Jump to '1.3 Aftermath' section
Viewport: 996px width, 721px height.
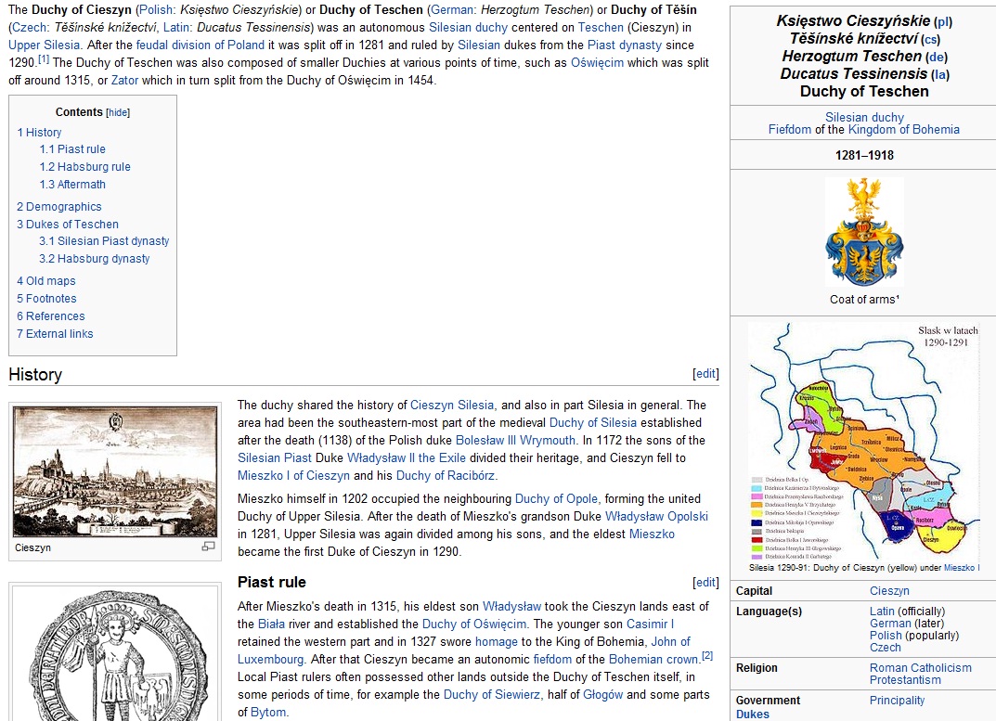click(72, 185)
